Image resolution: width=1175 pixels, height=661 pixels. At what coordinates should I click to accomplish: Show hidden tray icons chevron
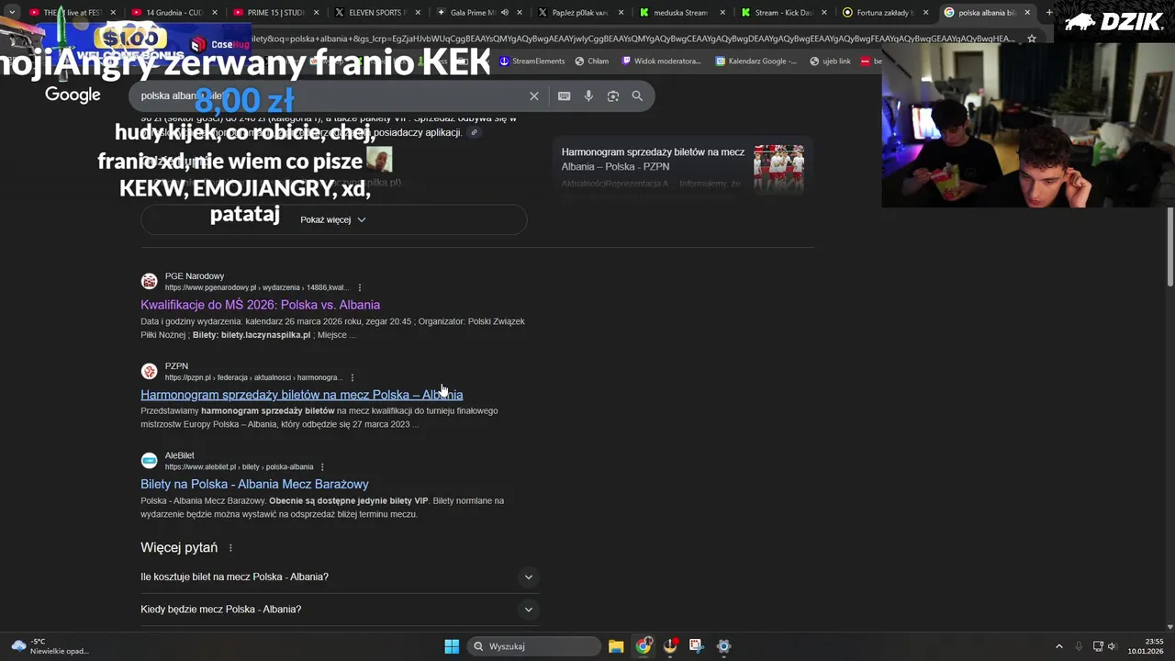[x=1058, y=646]
